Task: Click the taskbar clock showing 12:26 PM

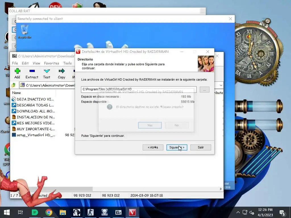Action: pyautogui.click(x=265, y=212)
